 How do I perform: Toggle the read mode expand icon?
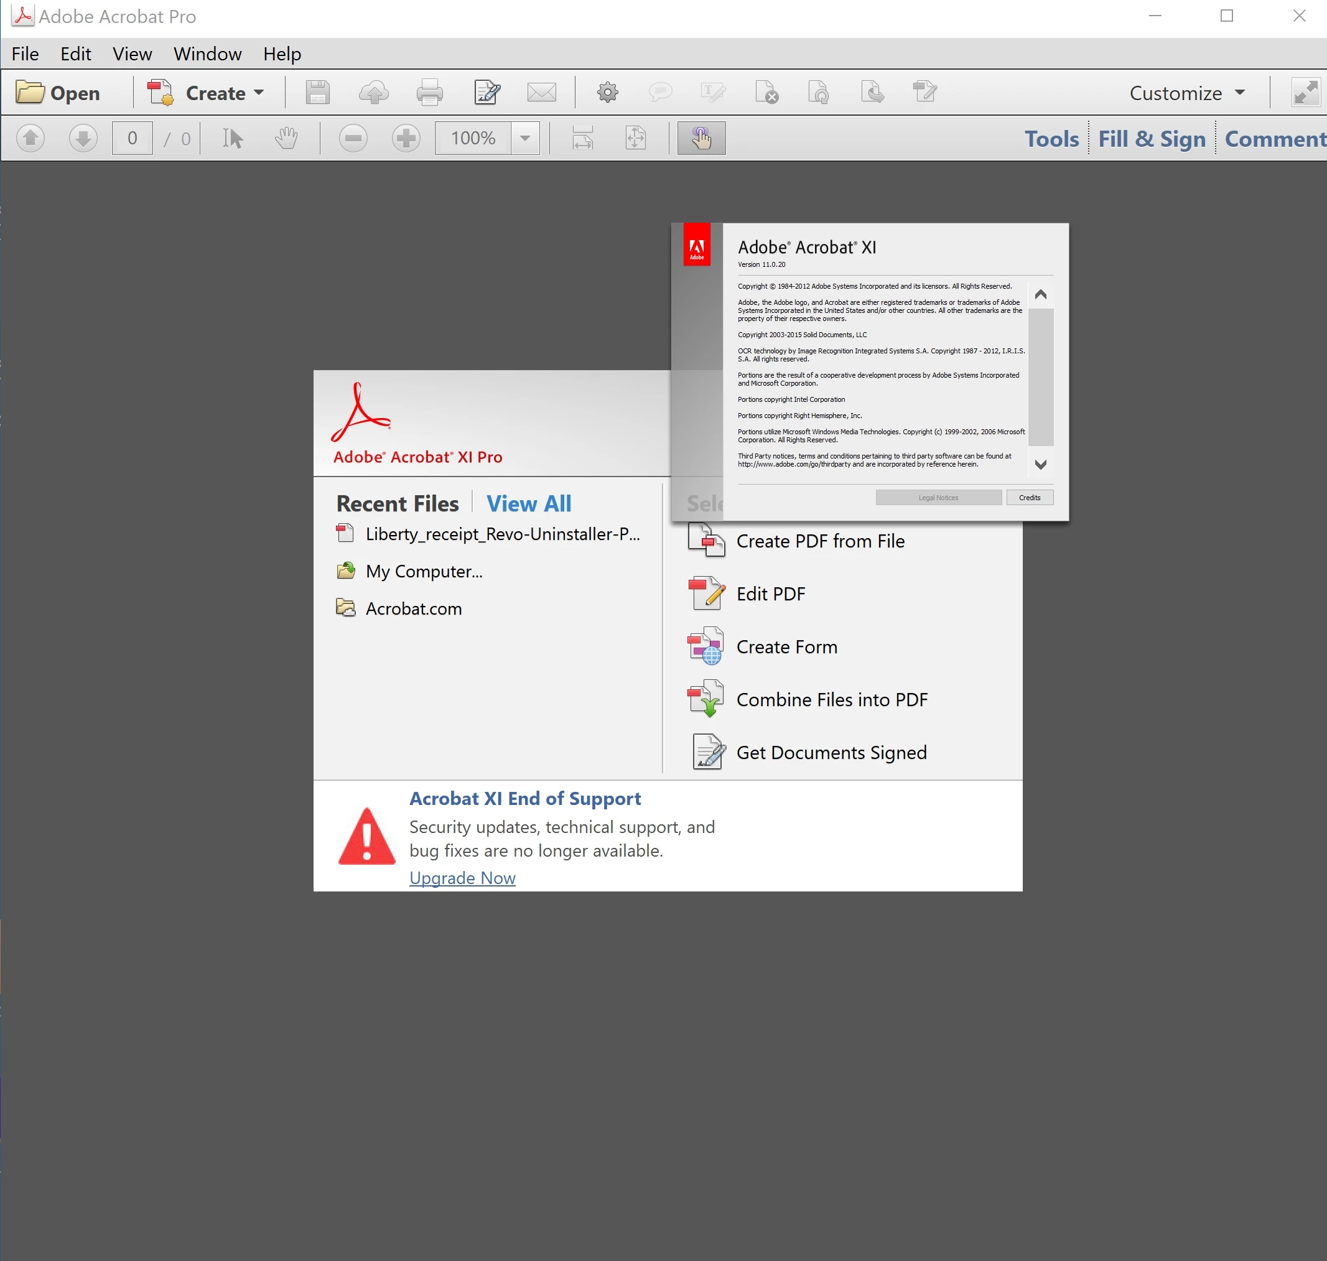[1305, 92]
